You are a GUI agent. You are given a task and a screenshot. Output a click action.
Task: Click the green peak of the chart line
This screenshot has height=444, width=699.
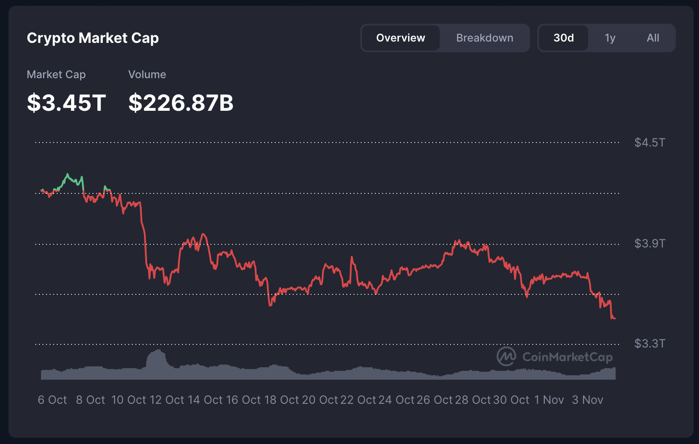(x=67, y=175)
